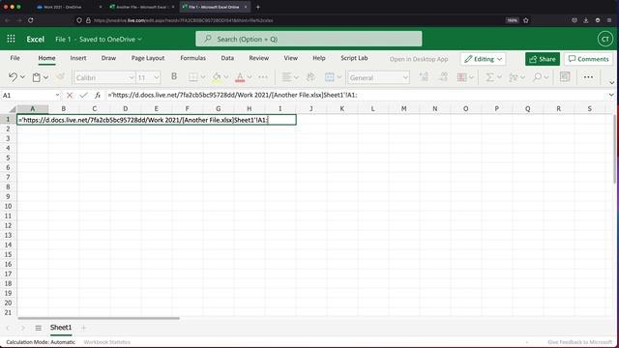Open the Comments pane
Viewport: 619px width, 348px height.
coord(588,59)
